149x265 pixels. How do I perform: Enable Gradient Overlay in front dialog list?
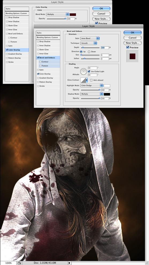(x=38, y=78)
